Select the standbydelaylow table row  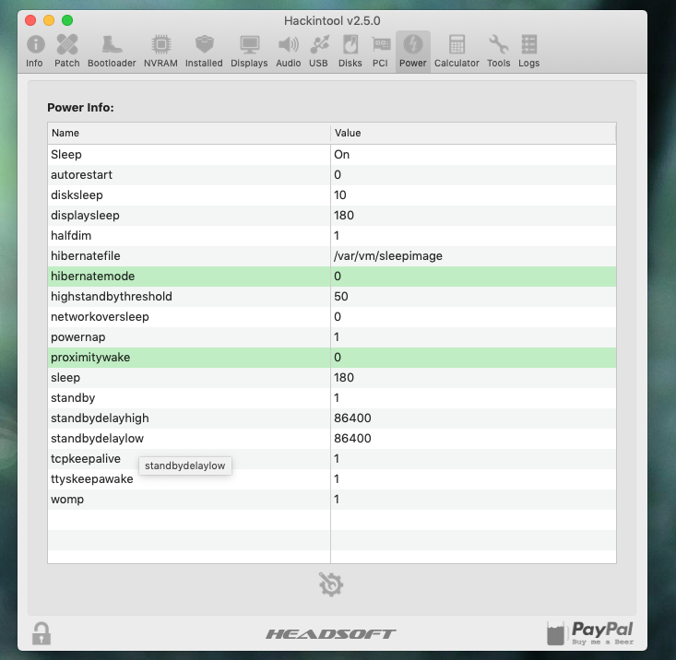tap(332, 438)
